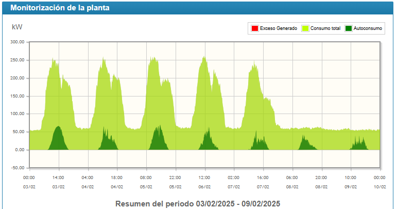
Task: Click the 300.00 y-axis label
Action: click(x=18, y=42)
